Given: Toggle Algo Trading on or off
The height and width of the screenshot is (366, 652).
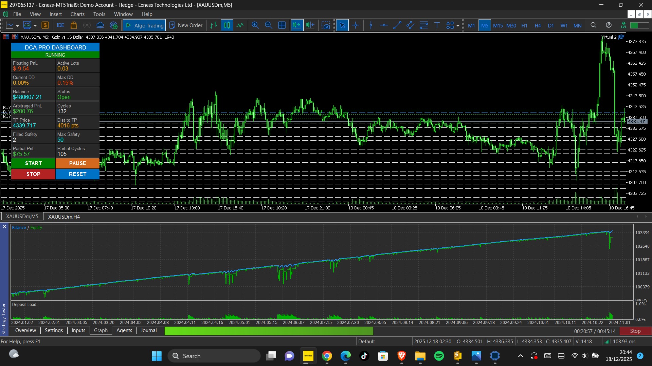Looking at the screenshot, I should coord(144,25).
